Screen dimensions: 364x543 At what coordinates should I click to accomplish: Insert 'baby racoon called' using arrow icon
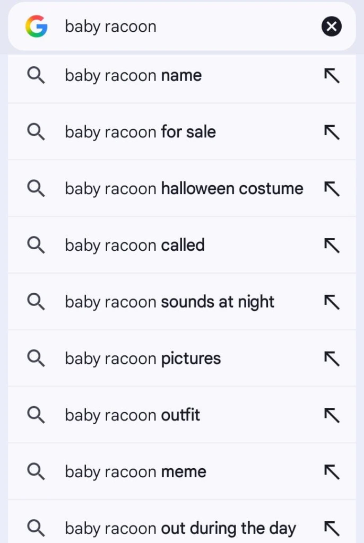[332, 245]
